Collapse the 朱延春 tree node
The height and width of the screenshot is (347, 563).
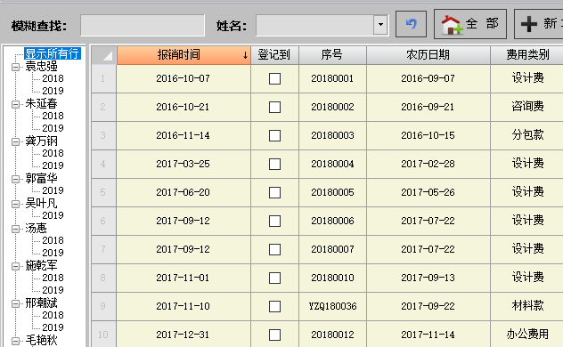[x=15, y=104]
